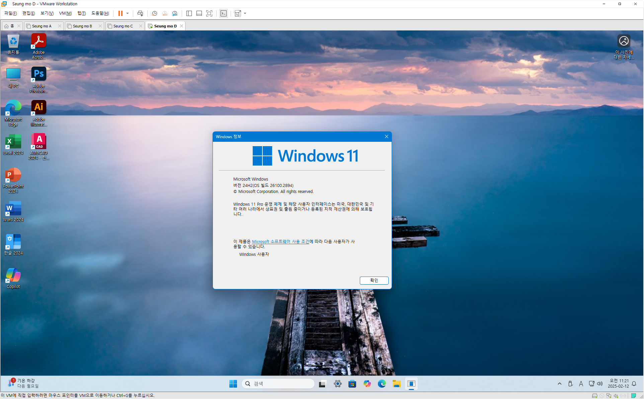Pause the virtual machine with the orange button

coord(120,13)
